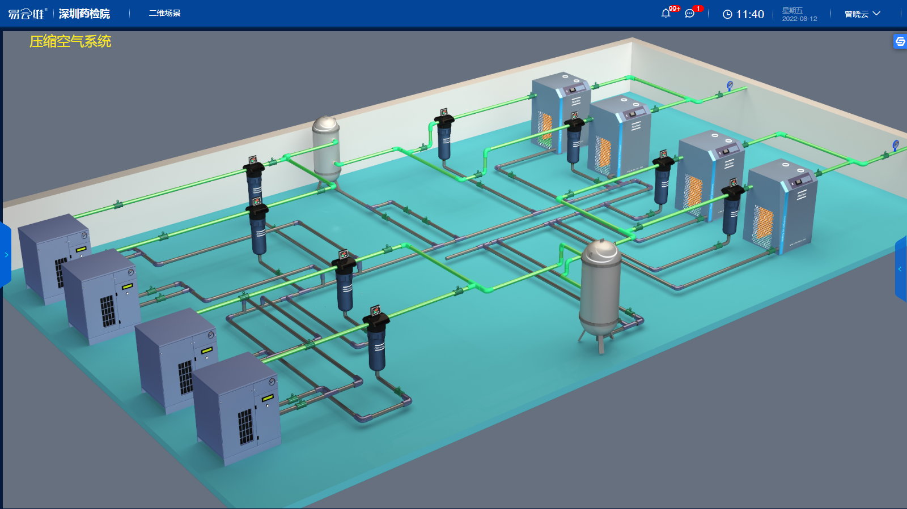Select the large air tank in the foreground

pos(600,289)
